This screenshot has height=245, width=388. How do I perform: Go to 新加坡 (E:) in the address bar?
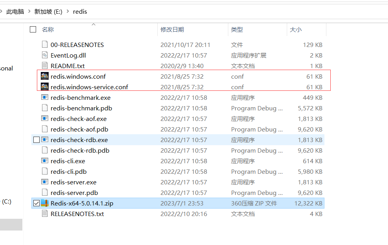48,12
